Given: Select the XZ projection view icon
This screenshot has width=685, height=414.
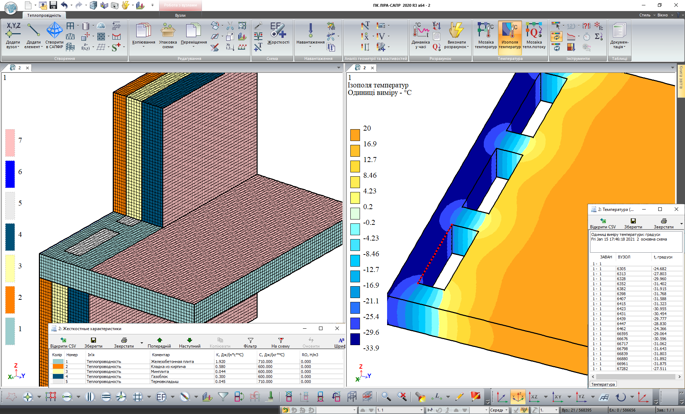Looking at the screenshot, I should coord(534,397).
